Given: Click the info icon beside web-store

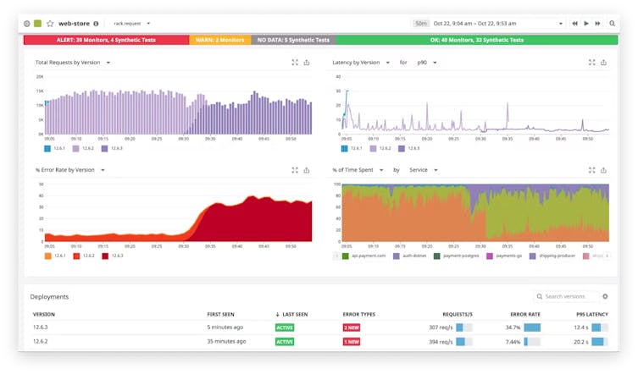Looking at the screenshot, I should 96,24.
